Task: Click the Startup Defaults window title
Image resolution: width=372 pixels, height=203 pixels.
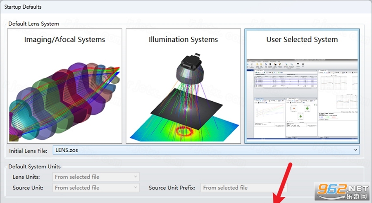Action: pyautogui.click(x=23, y=7)
